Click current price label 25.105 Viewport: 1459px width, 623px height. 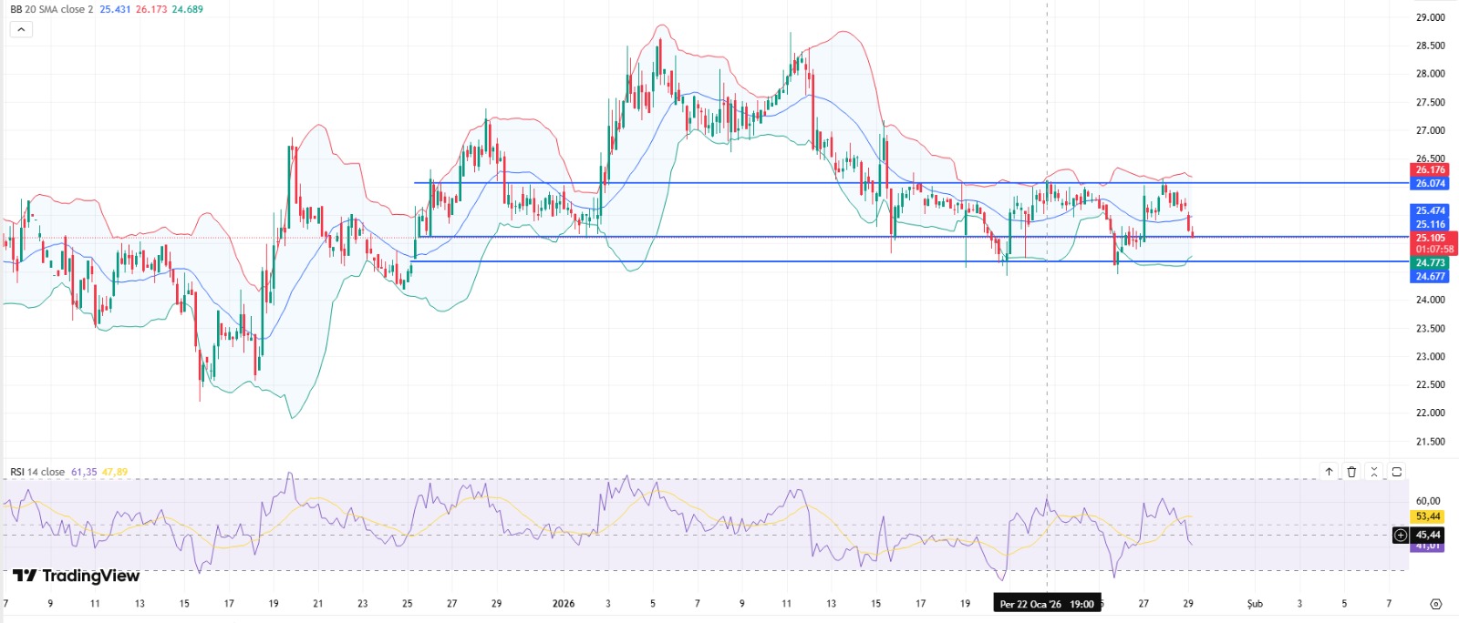1430,239
